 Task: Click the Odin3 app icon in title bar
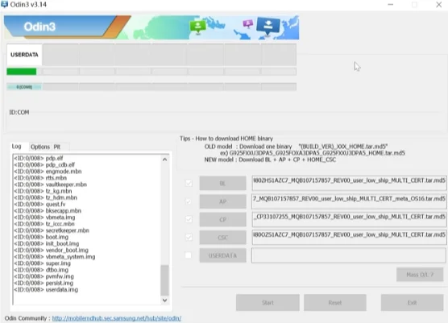[x=4, y=4]
